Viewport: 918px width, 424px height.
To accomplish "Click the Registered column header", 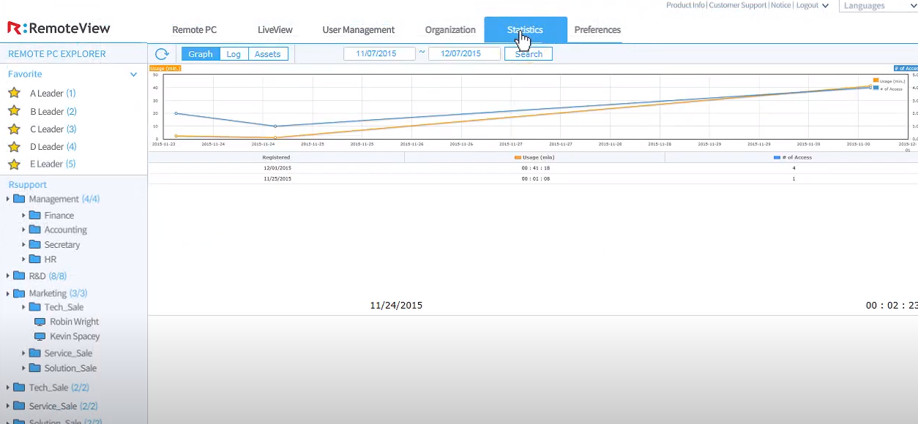I will click(x=276, y=157).
